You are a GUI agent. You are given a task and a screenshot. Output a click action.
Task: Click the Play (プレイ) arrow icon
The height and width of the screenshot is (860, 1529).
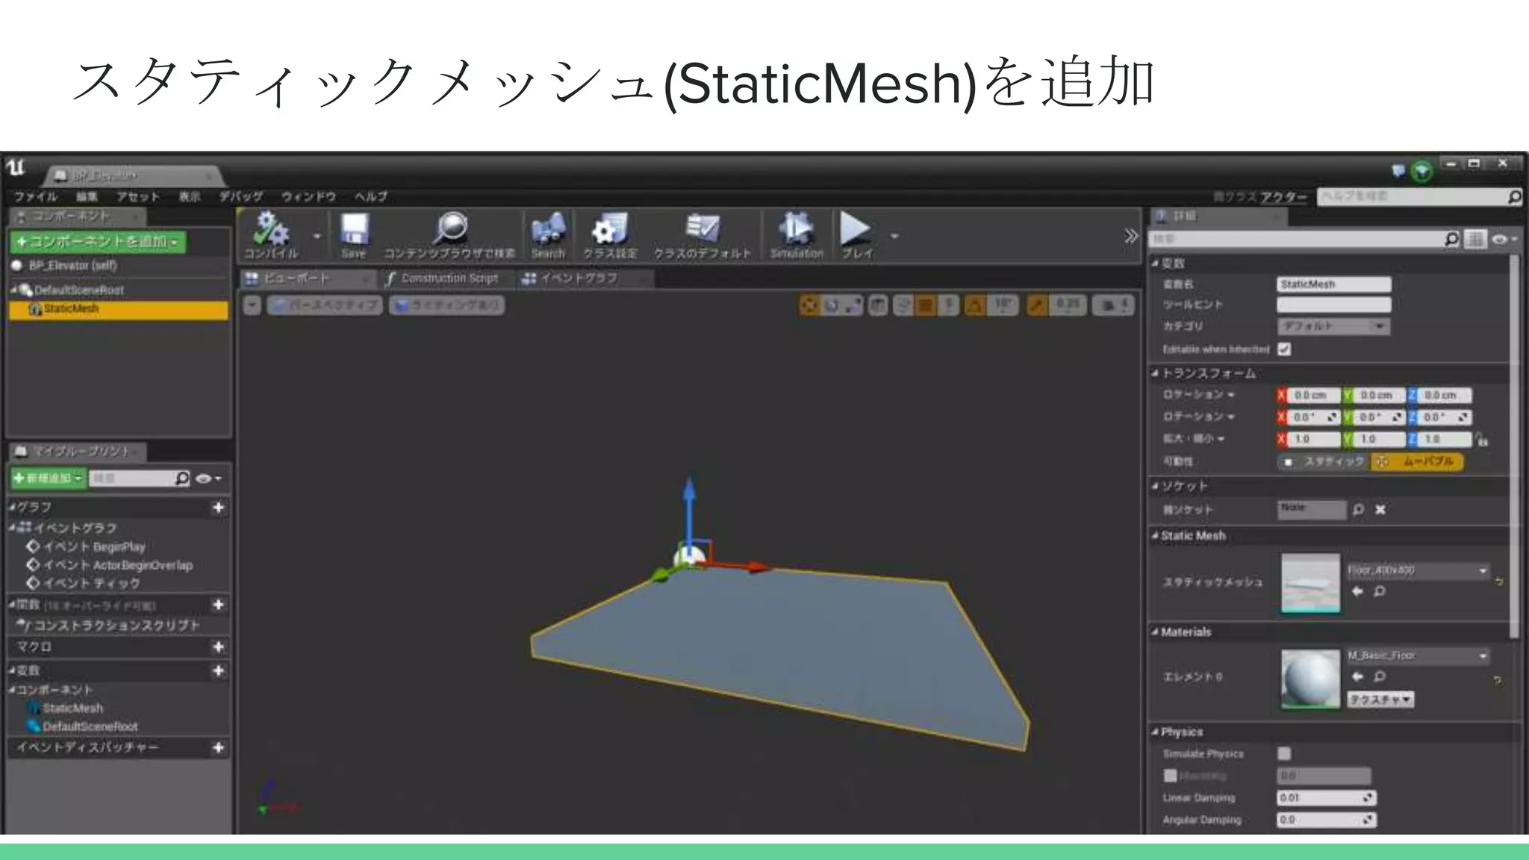[x=855, y=228]
